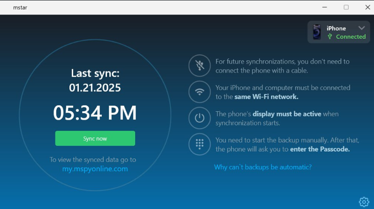Click the green Sync now button
374x209 pixels.
(95, 138)
